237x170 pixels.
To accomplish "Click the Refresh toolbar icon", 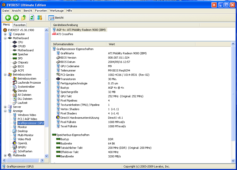I will pyautogui.click(x=32, y=18).
